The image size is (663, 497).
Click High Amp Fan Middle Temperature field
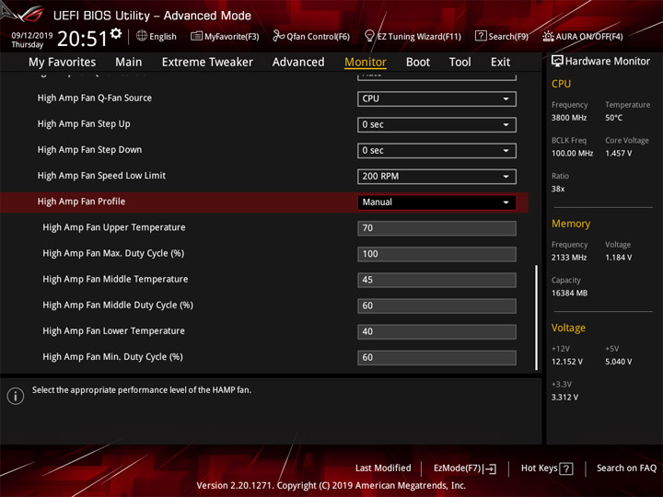tap(436, 280)
